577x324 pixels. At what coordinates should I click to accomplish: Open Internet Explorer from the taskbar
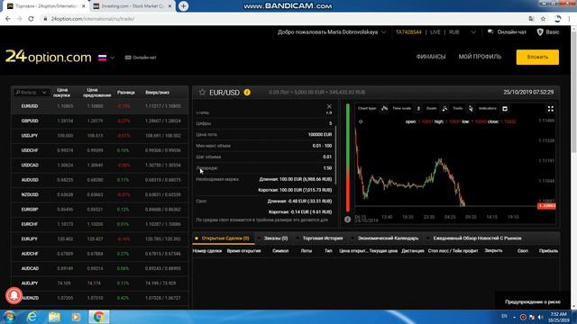click(x=32, y=317)
